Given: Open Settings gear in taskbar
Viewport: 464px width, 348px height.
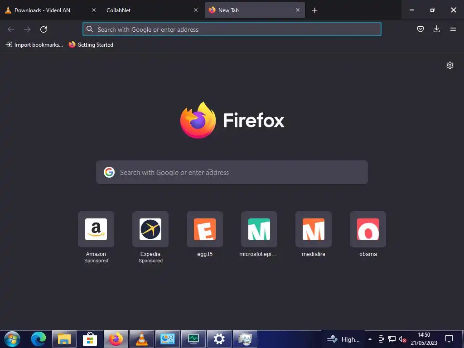Looking at the screenshot, I should (219, 339).
